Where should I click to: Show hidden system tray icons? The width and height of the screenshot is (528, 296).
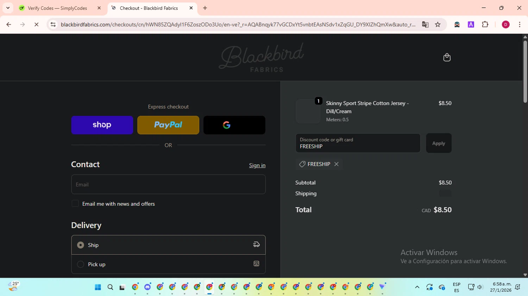click(417, 287)
